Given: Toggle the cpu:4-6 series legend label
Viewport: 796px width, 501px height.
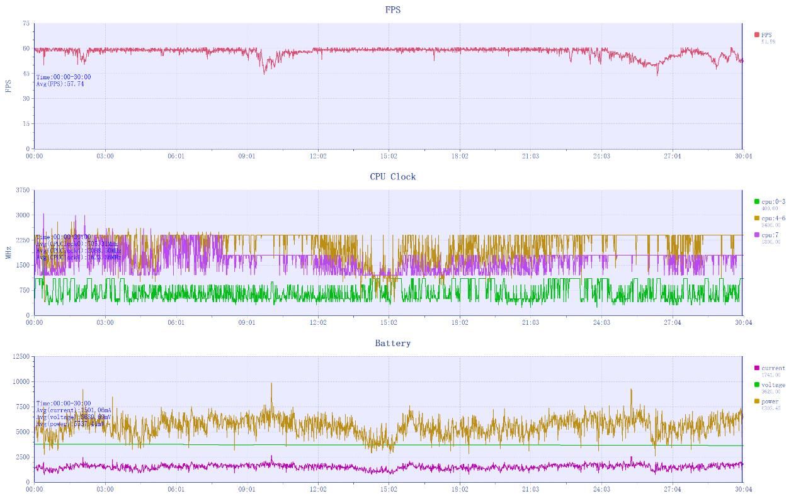Looking at the screenshot, I should (773, 218).
